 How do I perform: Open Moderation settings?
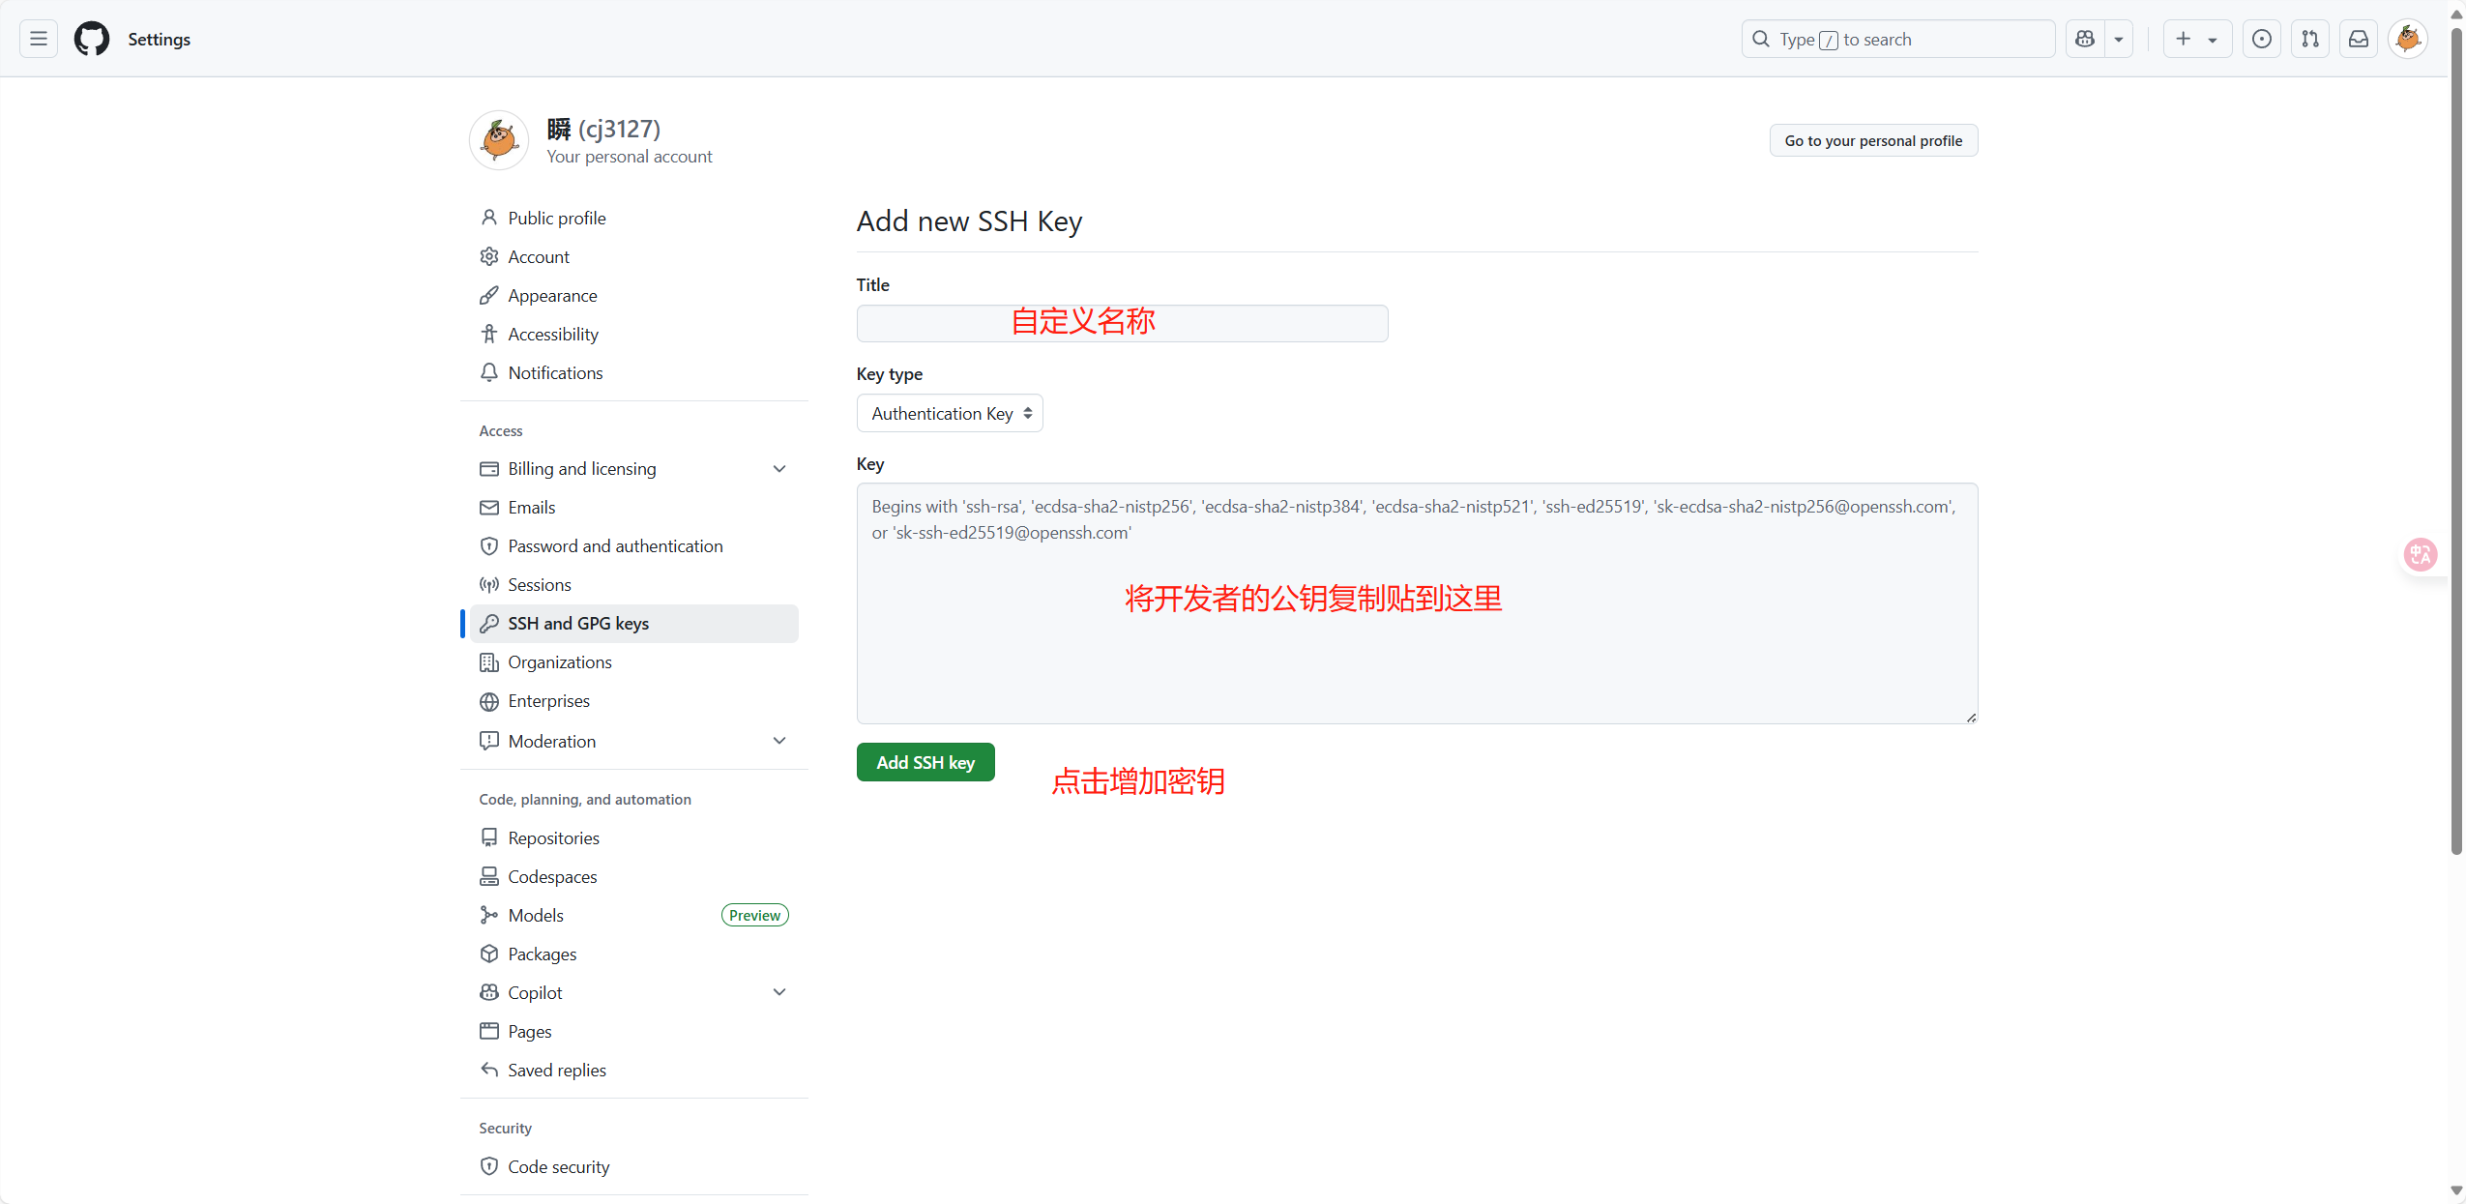coord(634,741)
